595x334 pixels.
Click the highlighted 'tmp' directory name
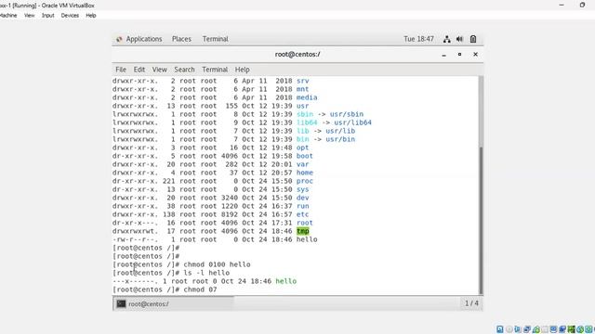(302, 231)
